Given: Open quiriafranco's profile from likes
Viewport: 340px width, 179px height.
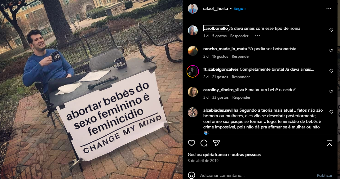Looking at the screenshot, I should click(215, 155).
